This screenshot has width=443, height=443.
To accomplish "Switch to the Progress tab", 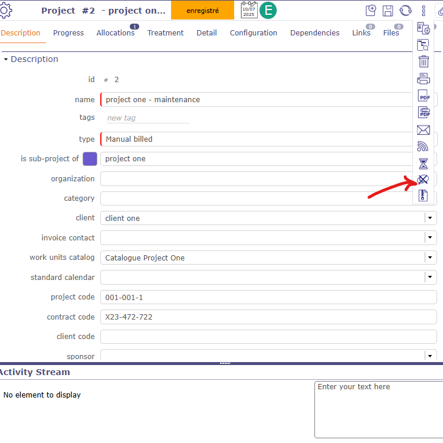I will (68, 33).
